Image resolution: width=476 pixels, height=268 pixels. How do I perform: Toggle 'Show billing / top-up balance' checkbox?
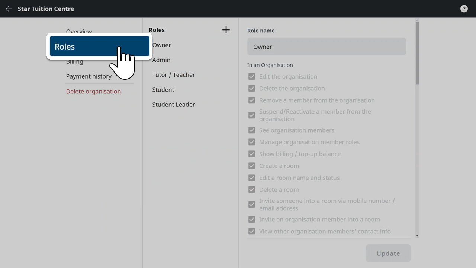coord(252,154)
